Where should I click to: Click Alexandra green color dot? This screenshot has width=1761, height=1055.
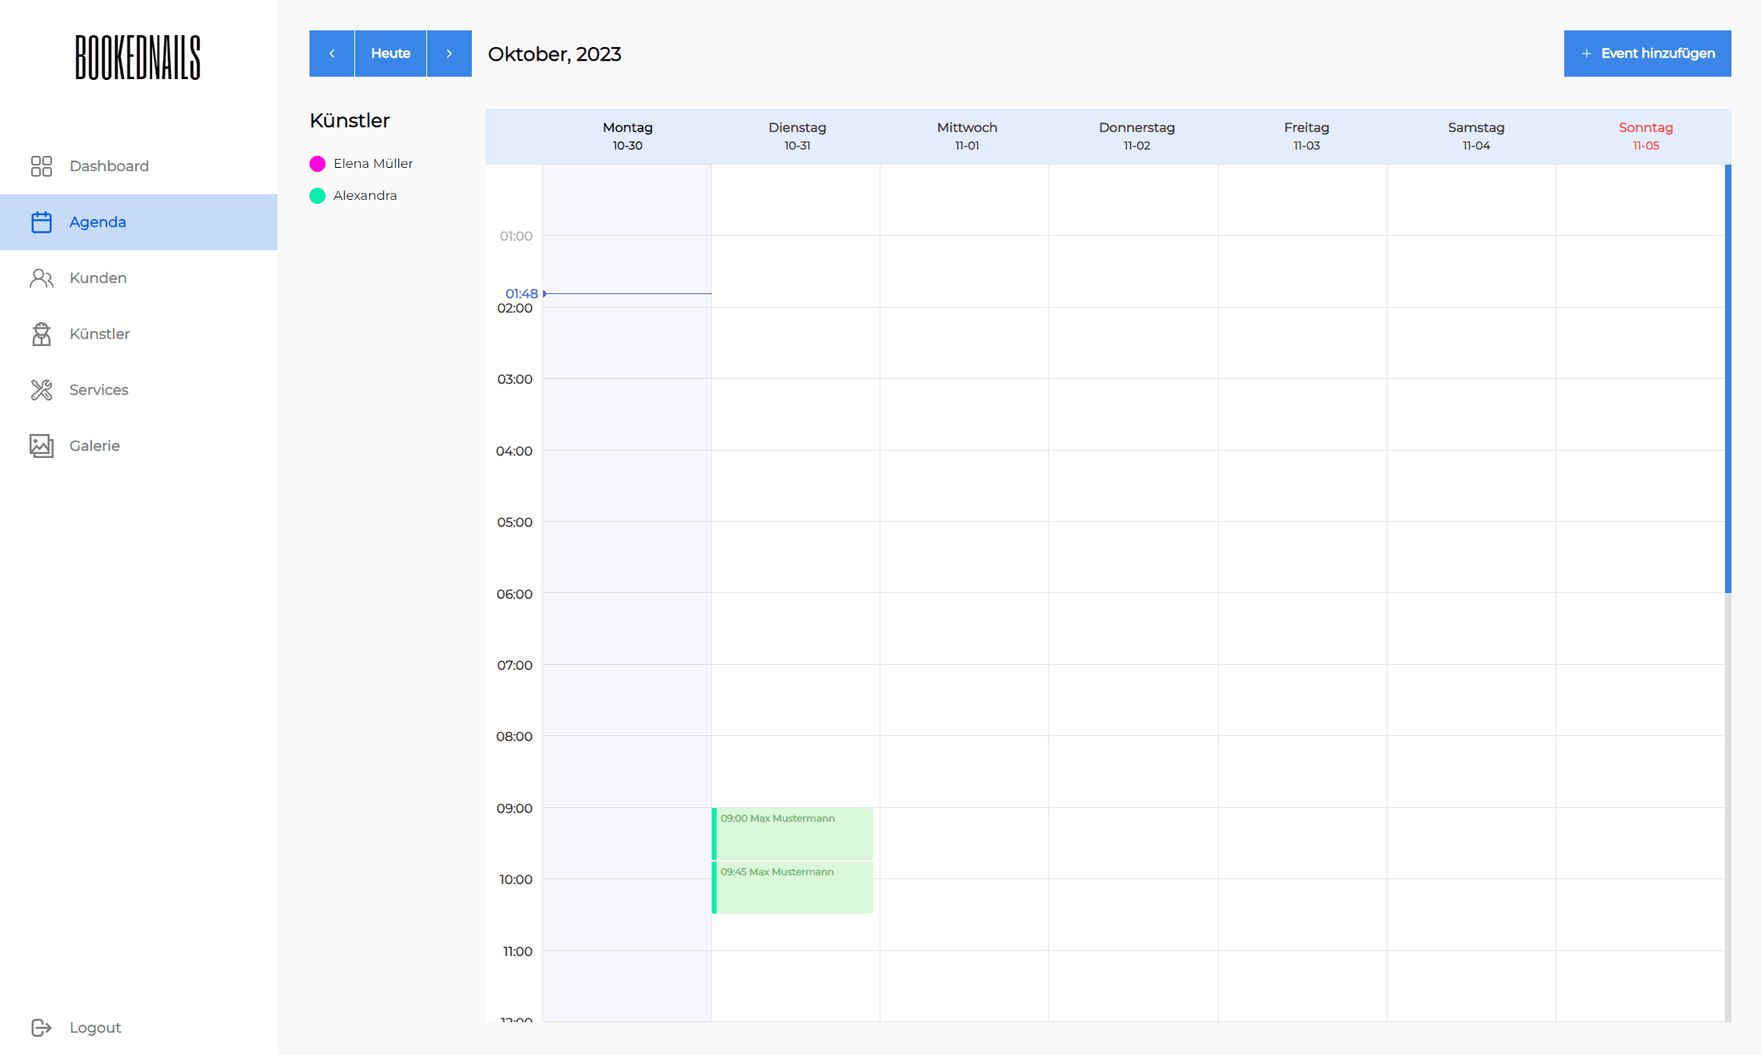[x=317, y=196]
